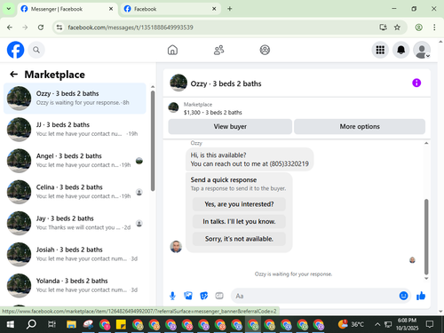Show hidden system tray icons chevron
This screenshot has width=444, height=333.
pyautogui.click(x=377, y=324)
